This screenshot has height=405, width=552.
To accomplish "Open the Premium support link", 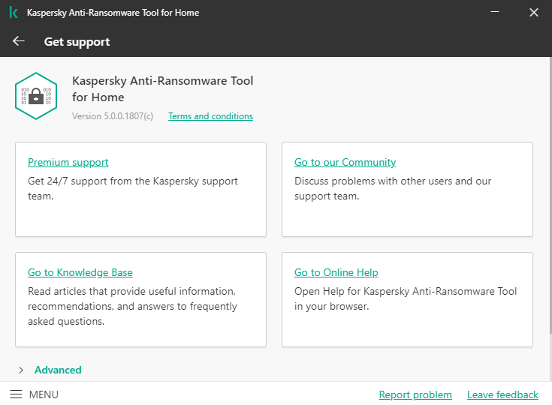I will pos(68,162).
